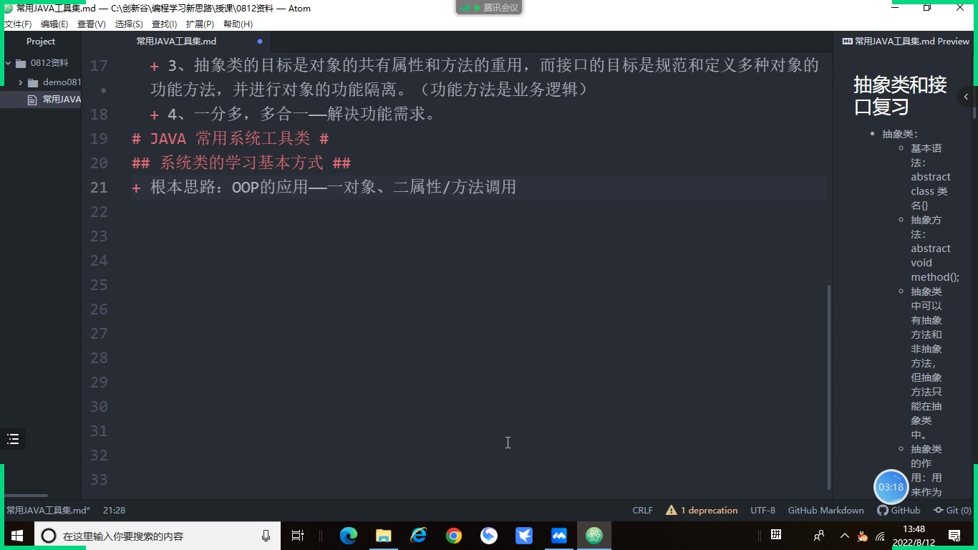978x550 pixels.
Task: Launch Internet Explorer from taskbar
Action: point(419,536)
